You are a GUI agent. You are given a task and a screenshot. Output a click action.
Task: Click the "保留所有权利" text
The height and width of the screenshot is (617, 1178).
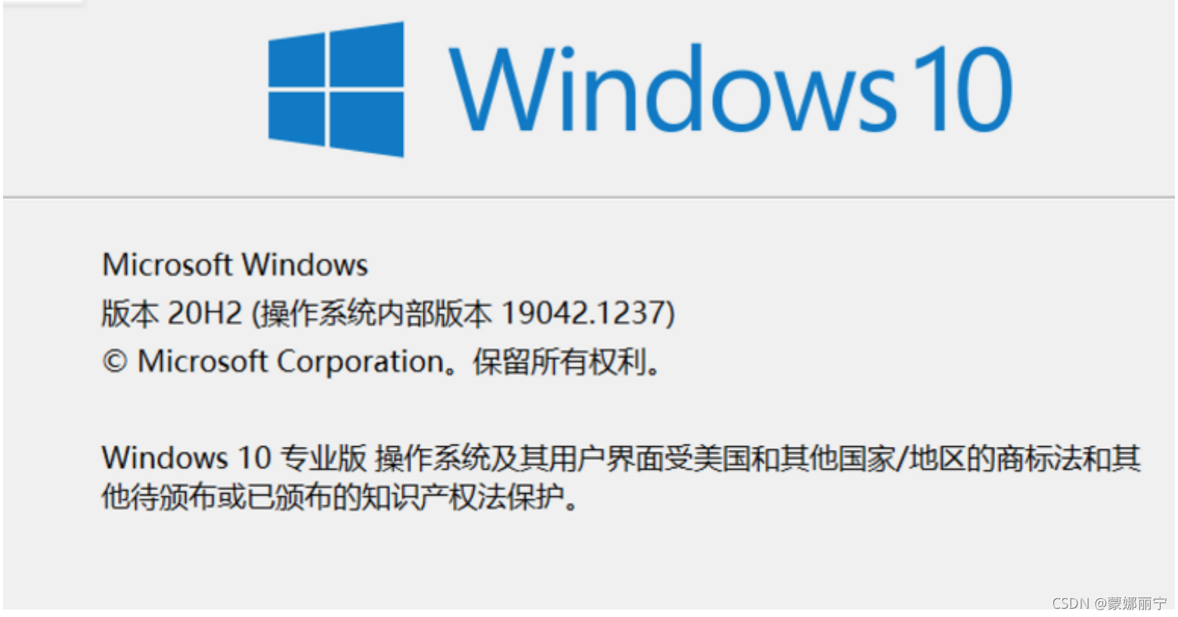pyautogui.click(x=559, y=362)
